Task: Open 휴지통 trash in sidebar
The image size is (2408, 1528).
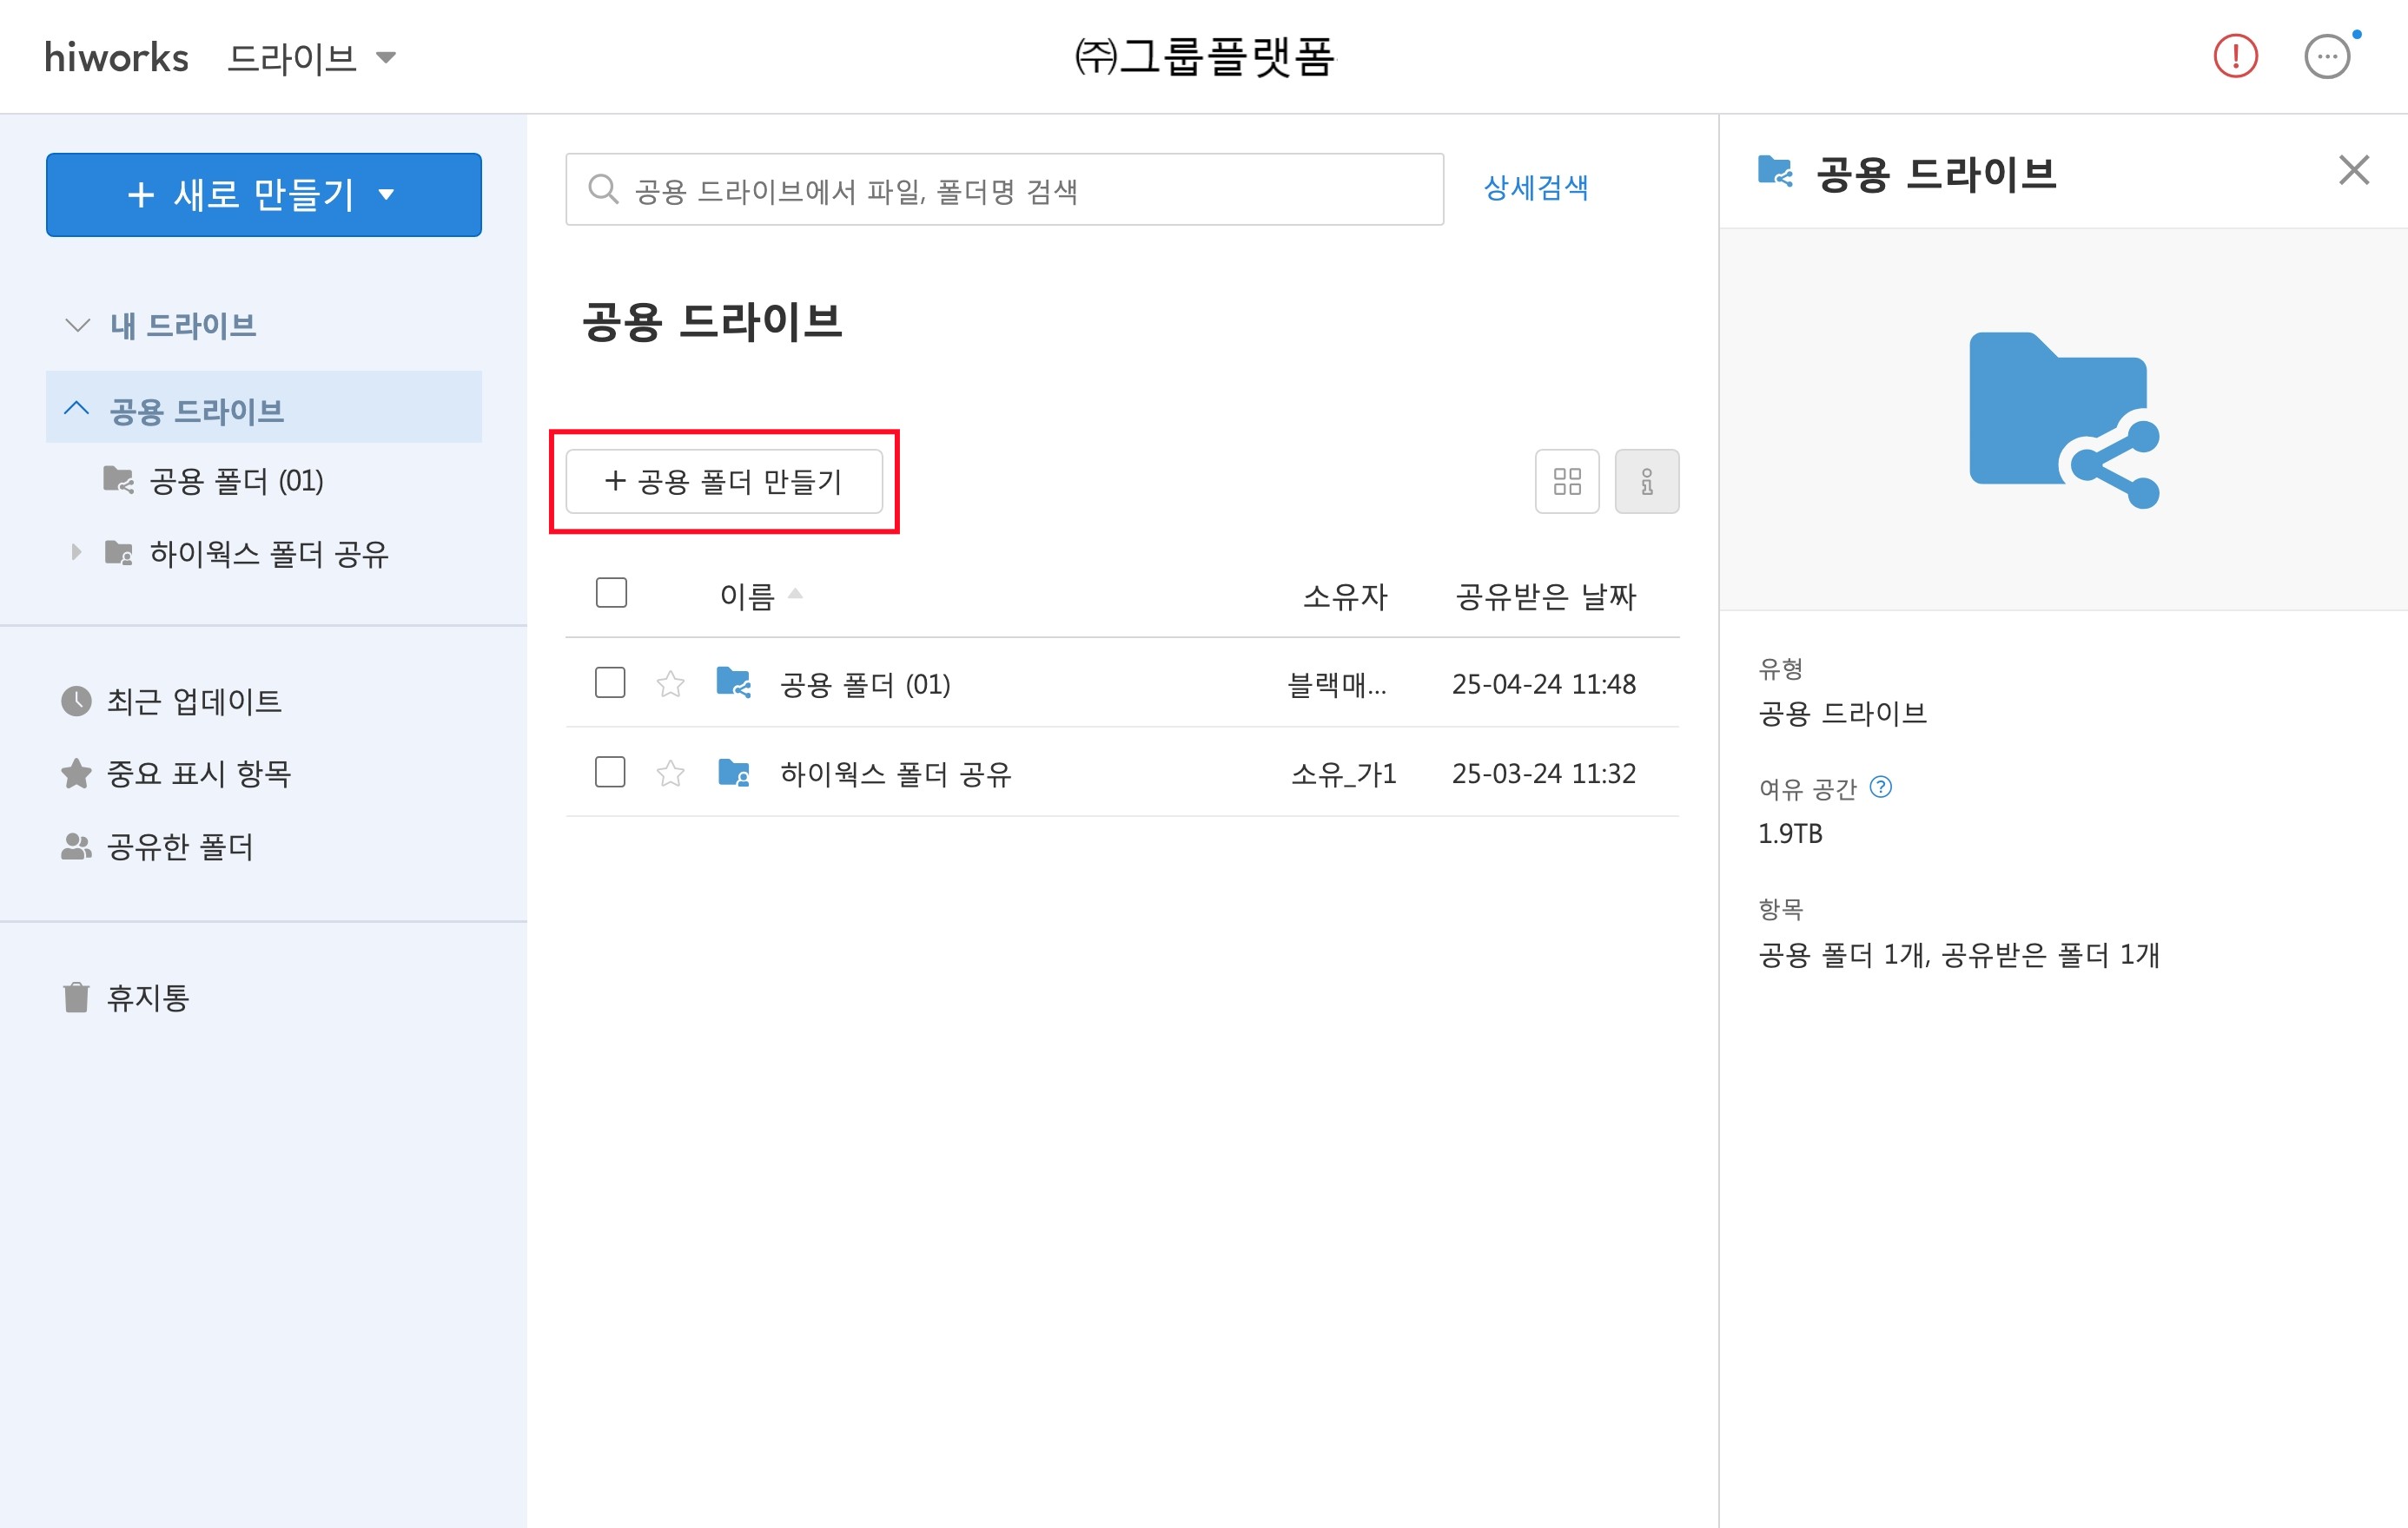Action: (147, 998)
